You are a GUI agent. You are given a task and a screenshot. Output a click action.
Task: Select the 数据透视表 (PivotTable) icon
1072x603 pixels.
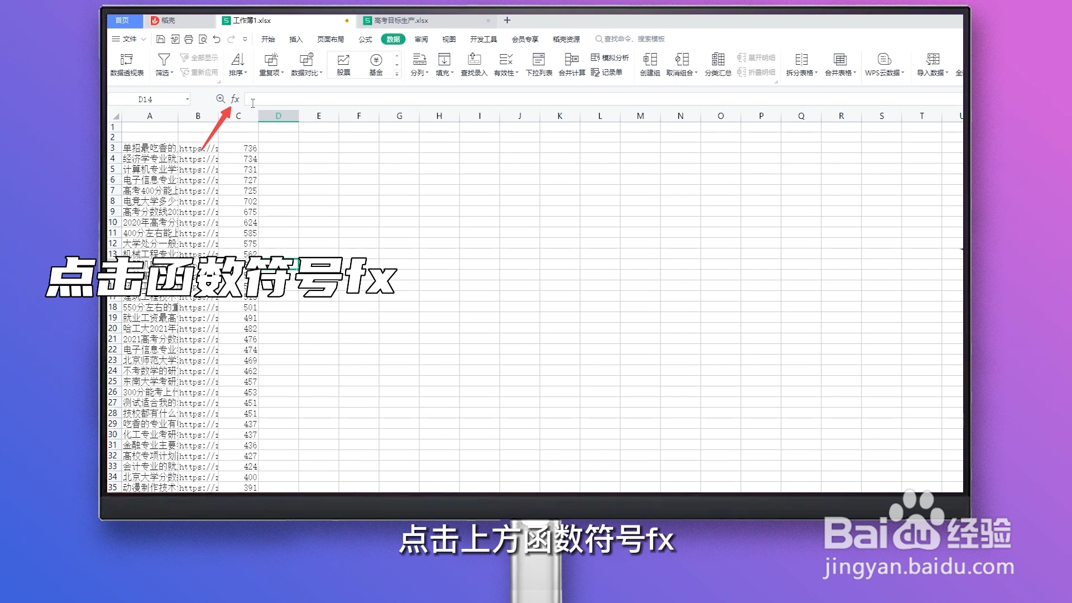tap(127, 63)
